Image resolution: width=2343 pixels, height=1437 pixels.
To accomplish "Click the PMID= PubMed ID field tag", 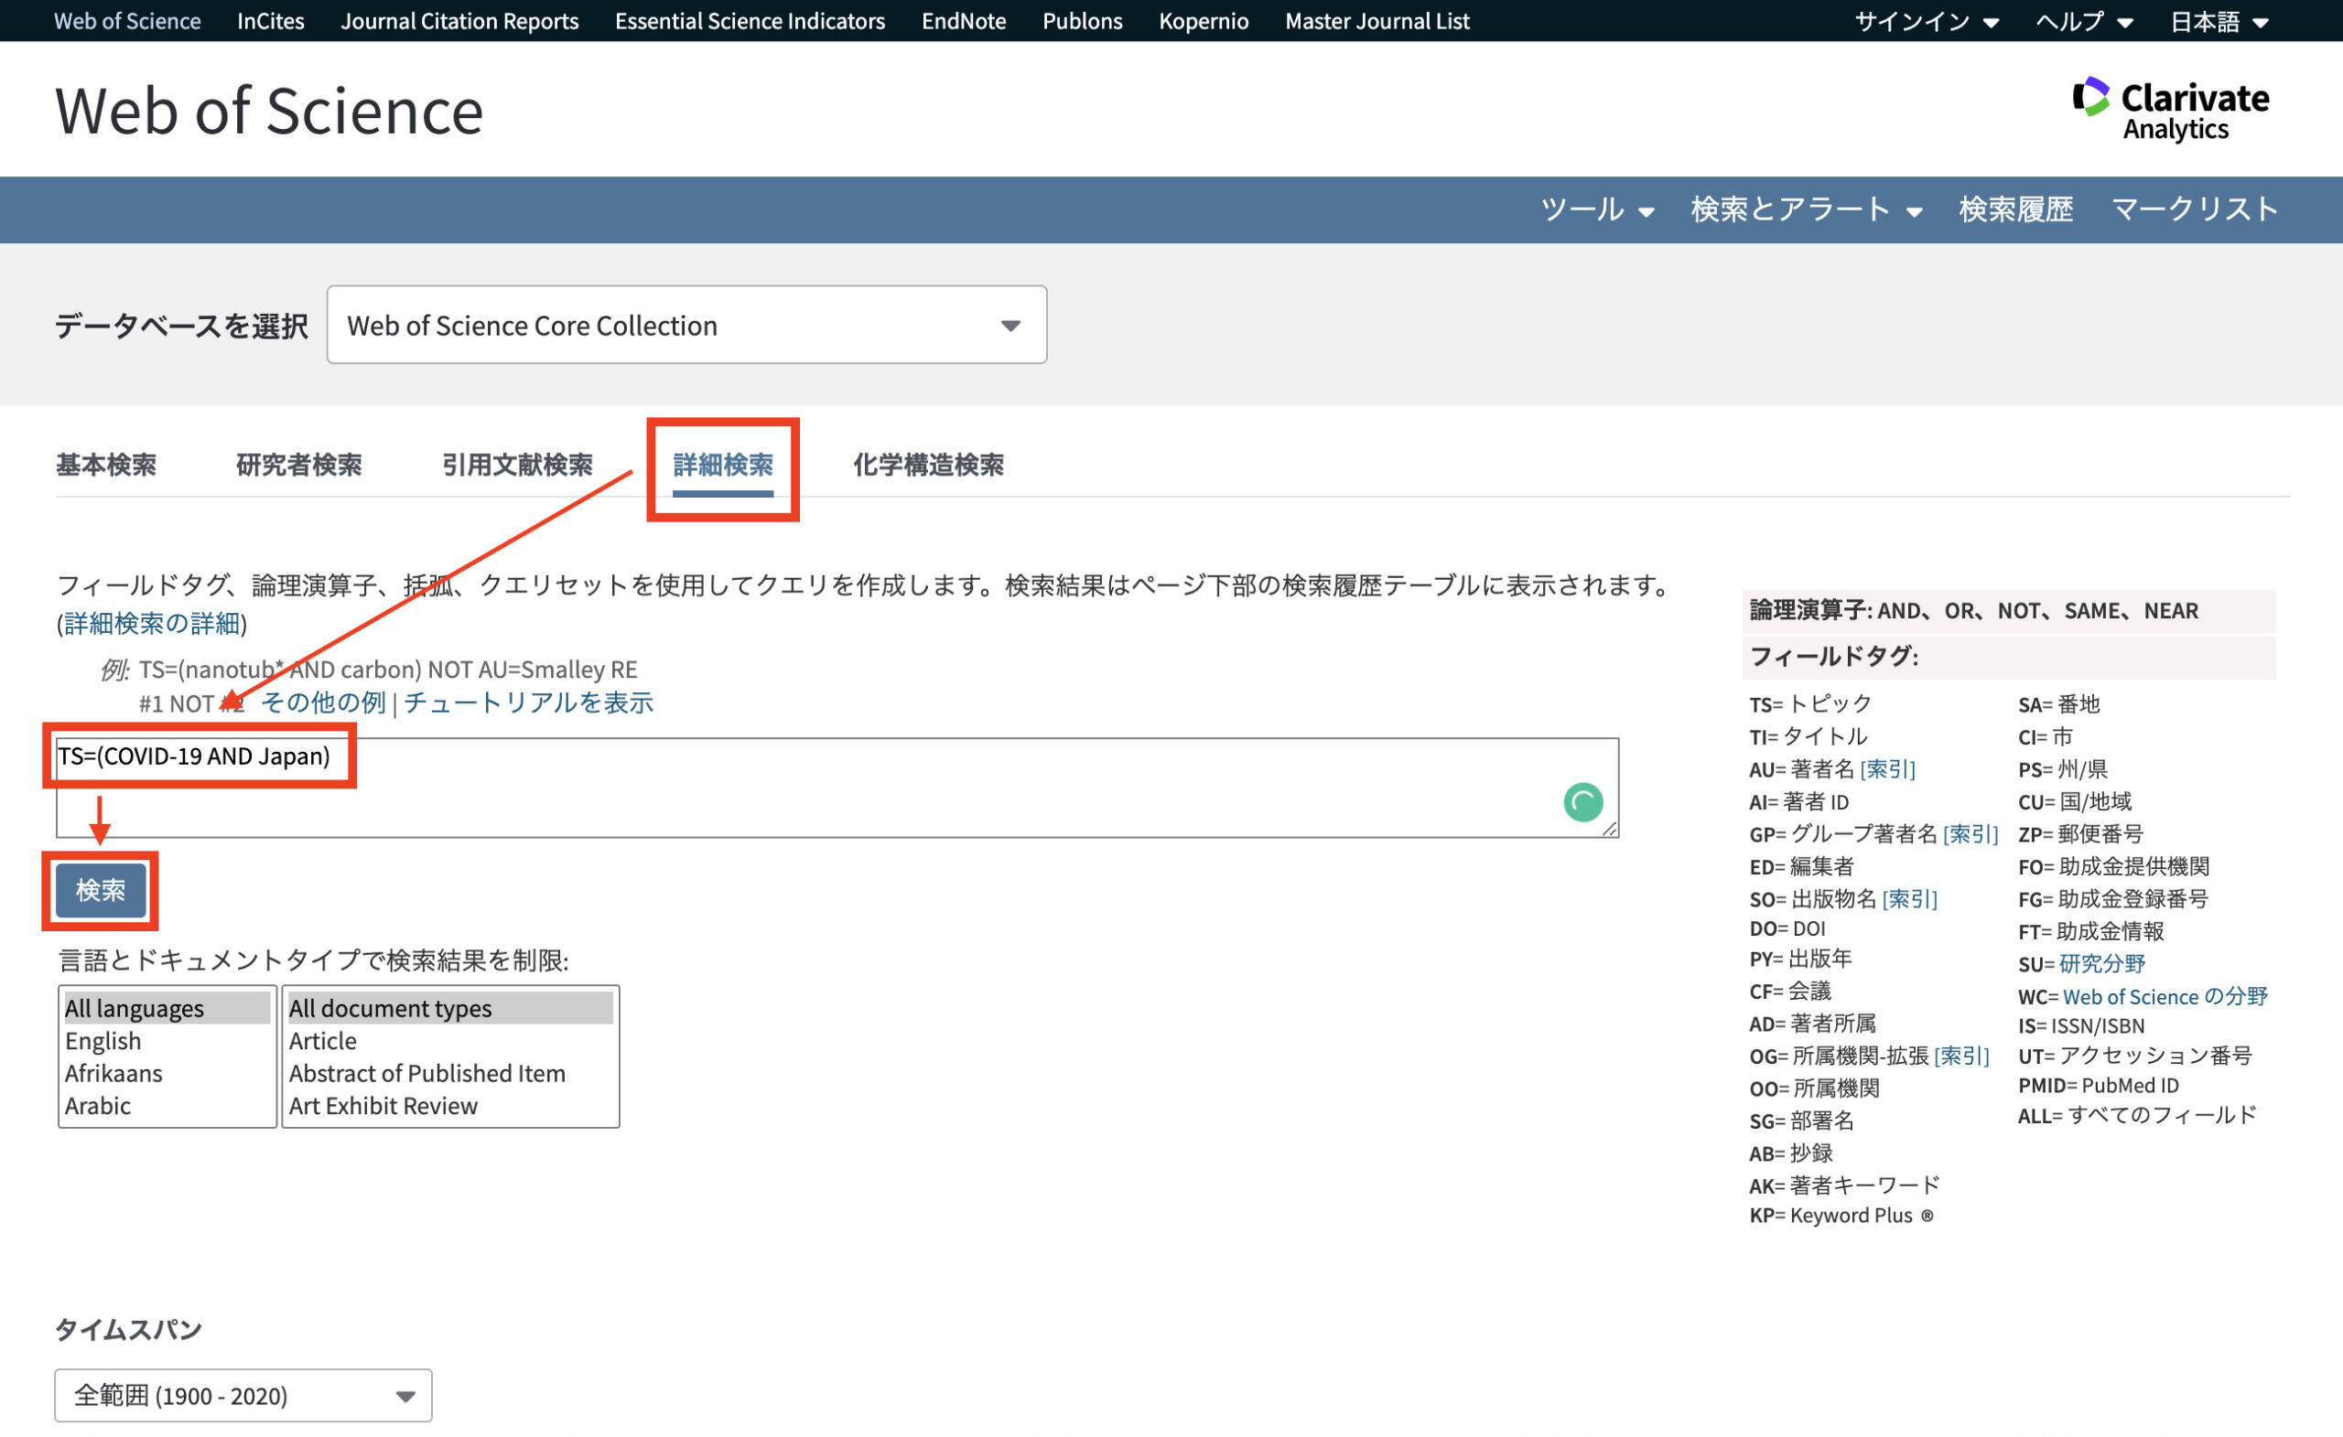I will pyautogui.click(x=2098, y=1086).
